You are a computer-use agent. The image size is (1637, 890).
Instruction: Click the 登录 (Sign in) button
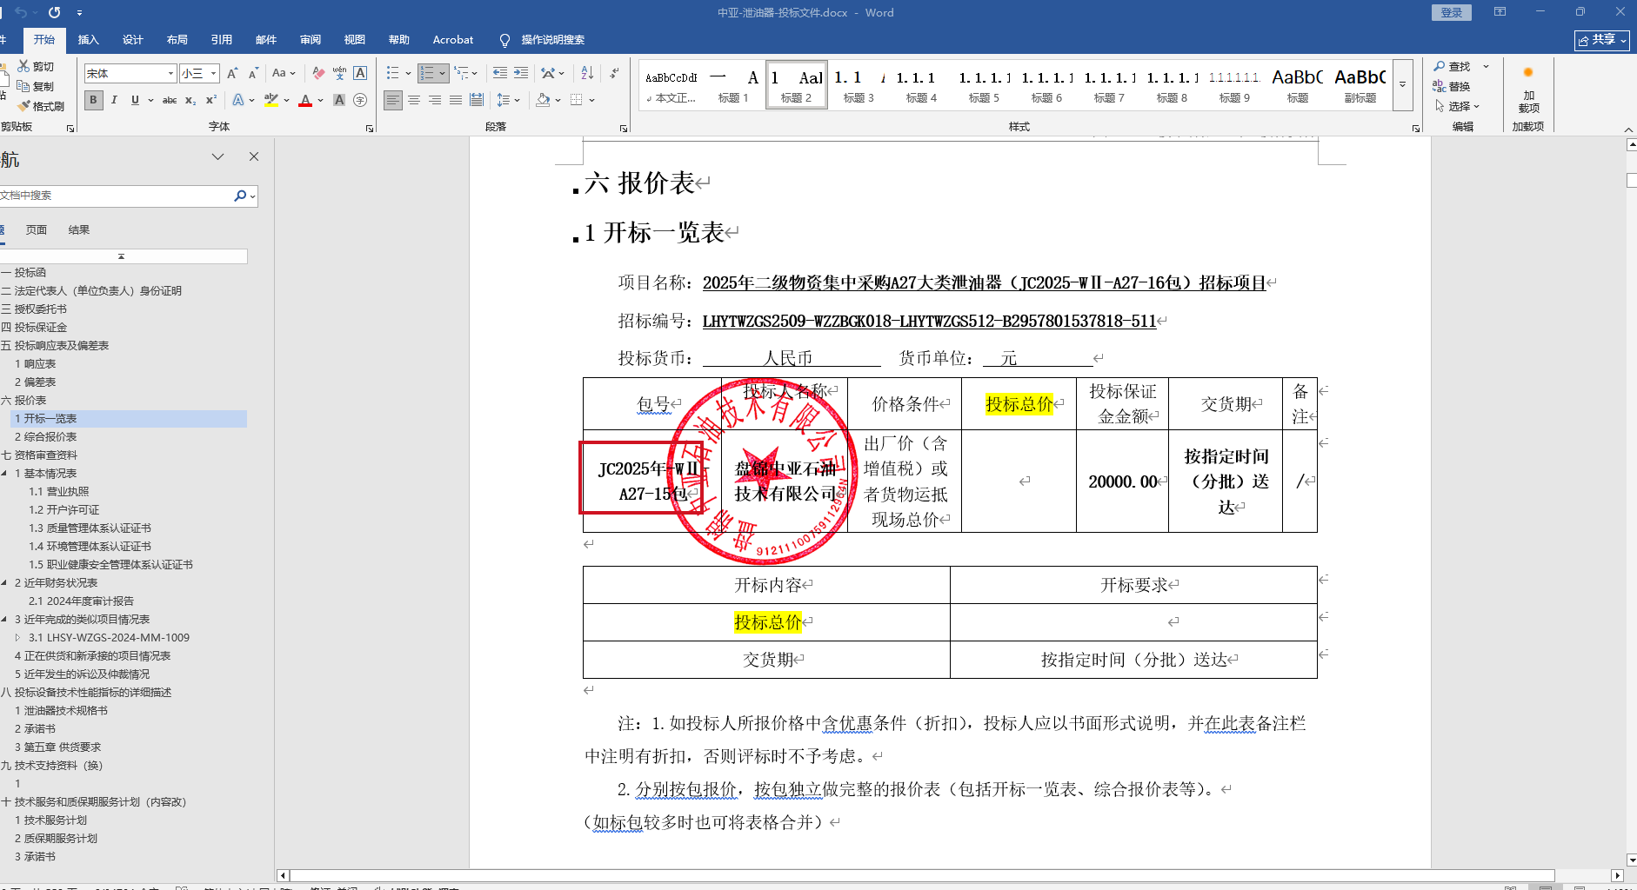point(1451,13)
